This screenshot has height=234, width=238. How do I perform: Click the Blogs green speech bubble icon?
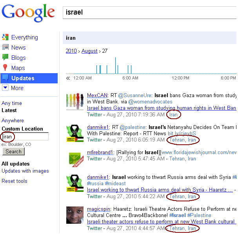point(5,57)
